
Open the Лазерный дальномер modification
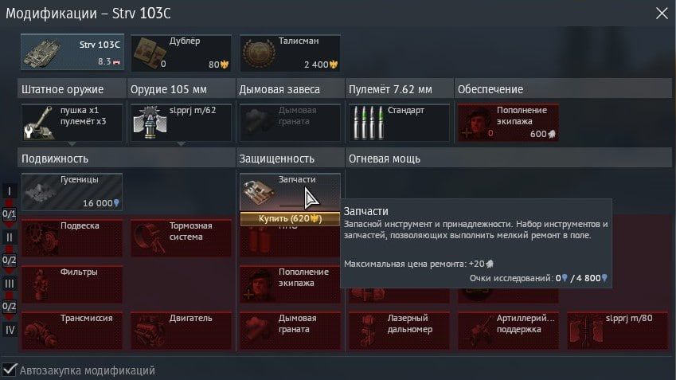tap(399, 331)
